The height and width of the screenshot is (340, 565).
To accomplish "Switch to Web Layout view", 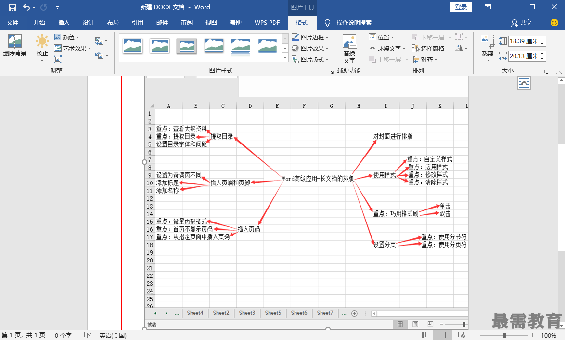I will coord(461,335).
